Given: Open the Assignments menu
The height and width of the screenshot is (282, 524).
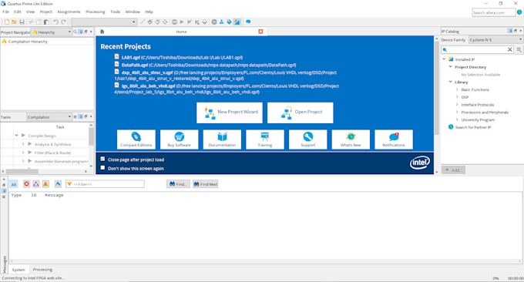Looking at the screenshot, I should point(69,12).
